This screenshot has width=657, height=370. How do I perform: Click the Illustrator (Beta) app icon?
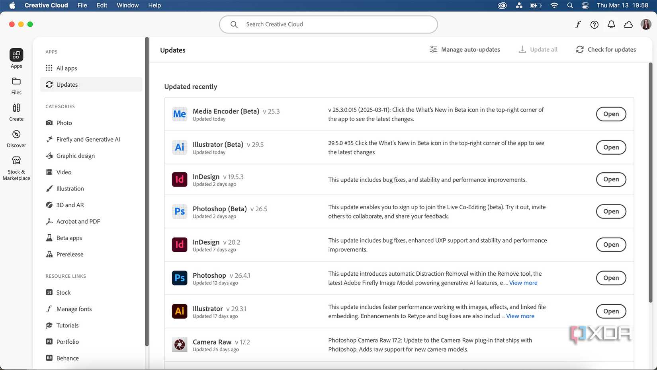click(180, 147)
